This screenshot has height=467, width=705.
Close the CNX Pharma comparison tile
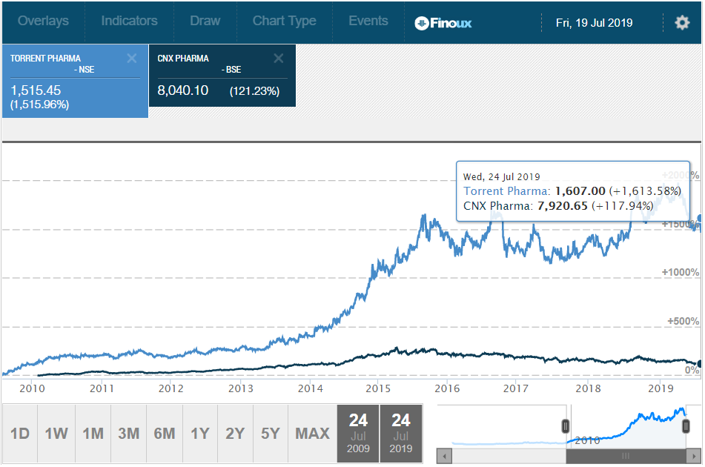pyautogui.click(x=279, y=59)
